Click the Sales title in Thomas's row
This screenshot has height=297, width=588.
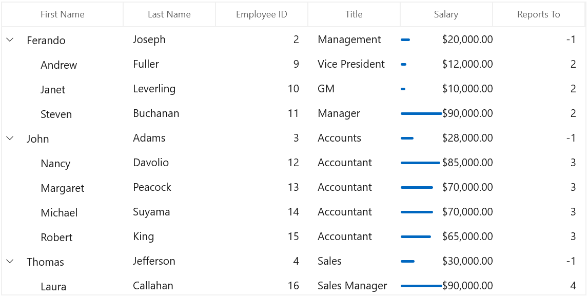tap(329, 261)
